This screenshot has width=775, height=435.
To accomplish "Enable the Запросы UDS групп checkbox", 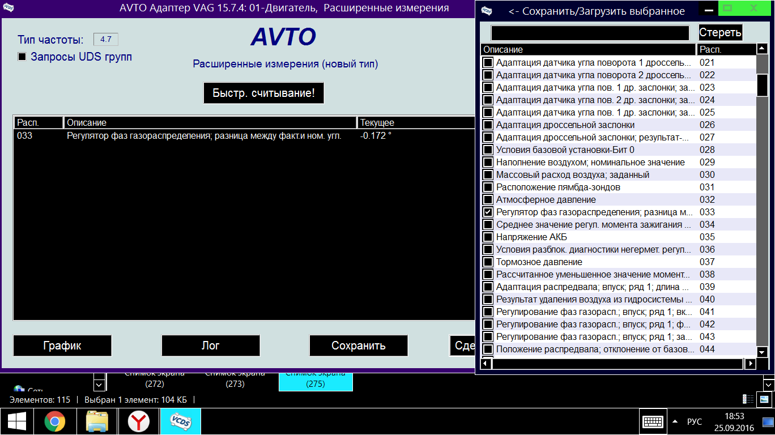I will pos(22,57).
